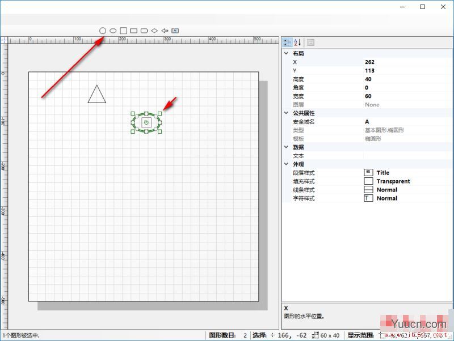The image size is (454, 341).
Task: Select the rounded rectangle shape tool
Action: point(144,31)
